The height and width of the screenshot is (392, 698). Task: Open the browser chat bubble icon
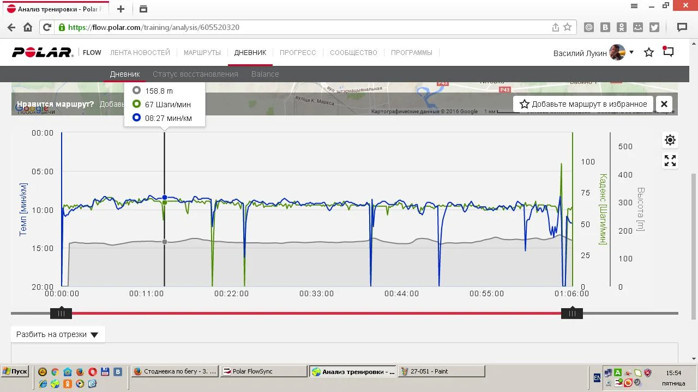pyautogui.click(x=682, y=27)
